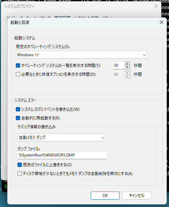This screenshot has width=169, height=207.
Task: Click the down arrow on the recovery options timer
Action: click(x=127, y=76)
